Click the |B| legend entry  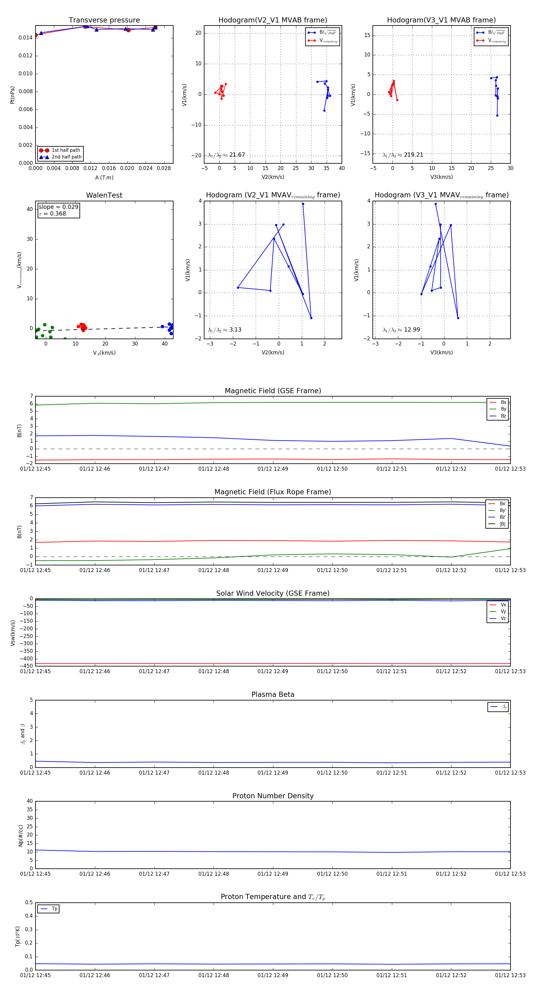[497, 524]
